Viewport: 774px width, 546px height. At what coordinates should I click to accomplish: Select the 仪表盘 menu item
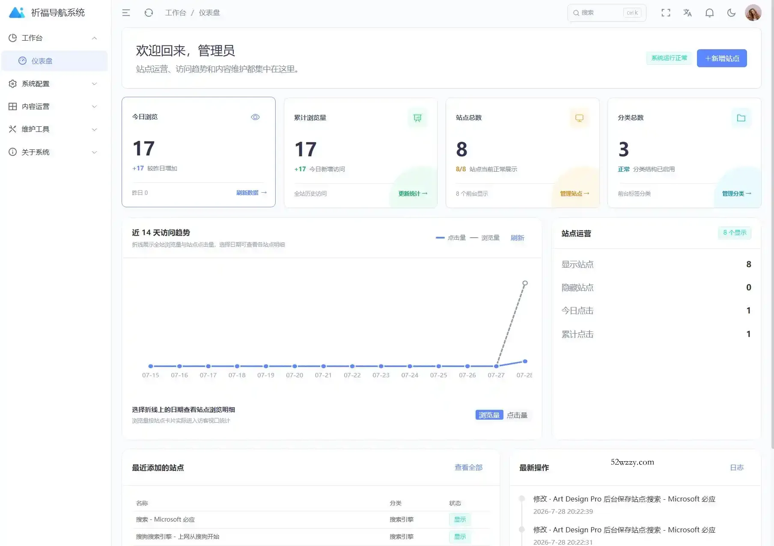(x=55, y=61)
